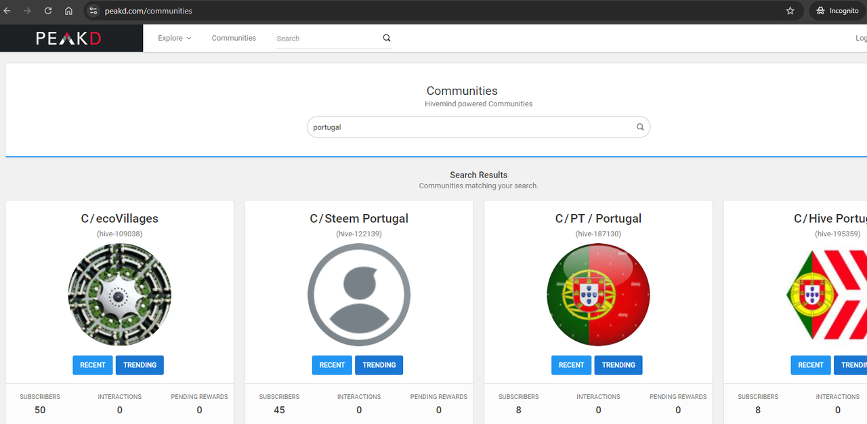Click the Steem Portugal default avatar

[x=359, y=295]
